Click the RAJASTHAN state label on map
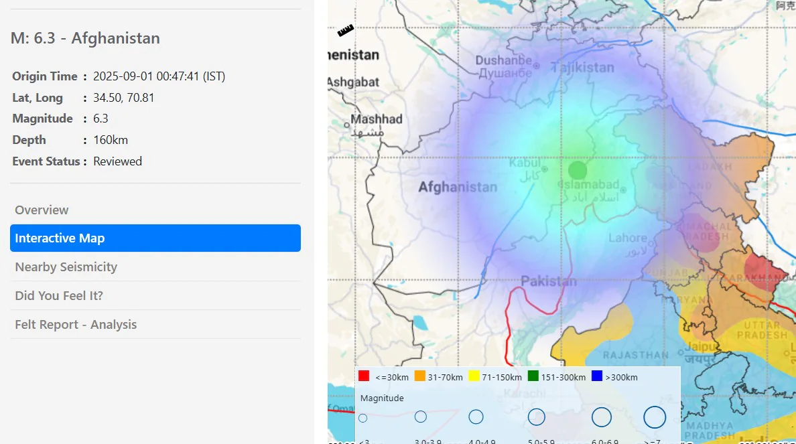This screenshot has width=796, height=444. pyautogui.click(x=636, y=355)
